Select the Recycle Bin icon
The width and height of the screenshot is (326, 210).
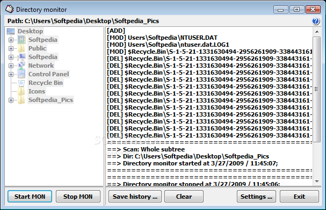(21, 83)
